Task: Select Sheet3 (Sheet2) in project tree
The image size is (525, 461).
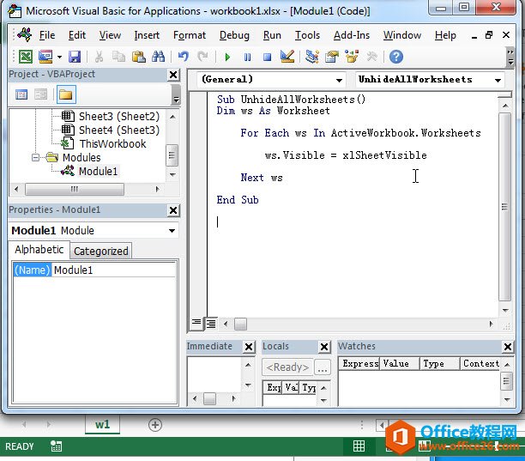Action: click(x=119, y=116)
